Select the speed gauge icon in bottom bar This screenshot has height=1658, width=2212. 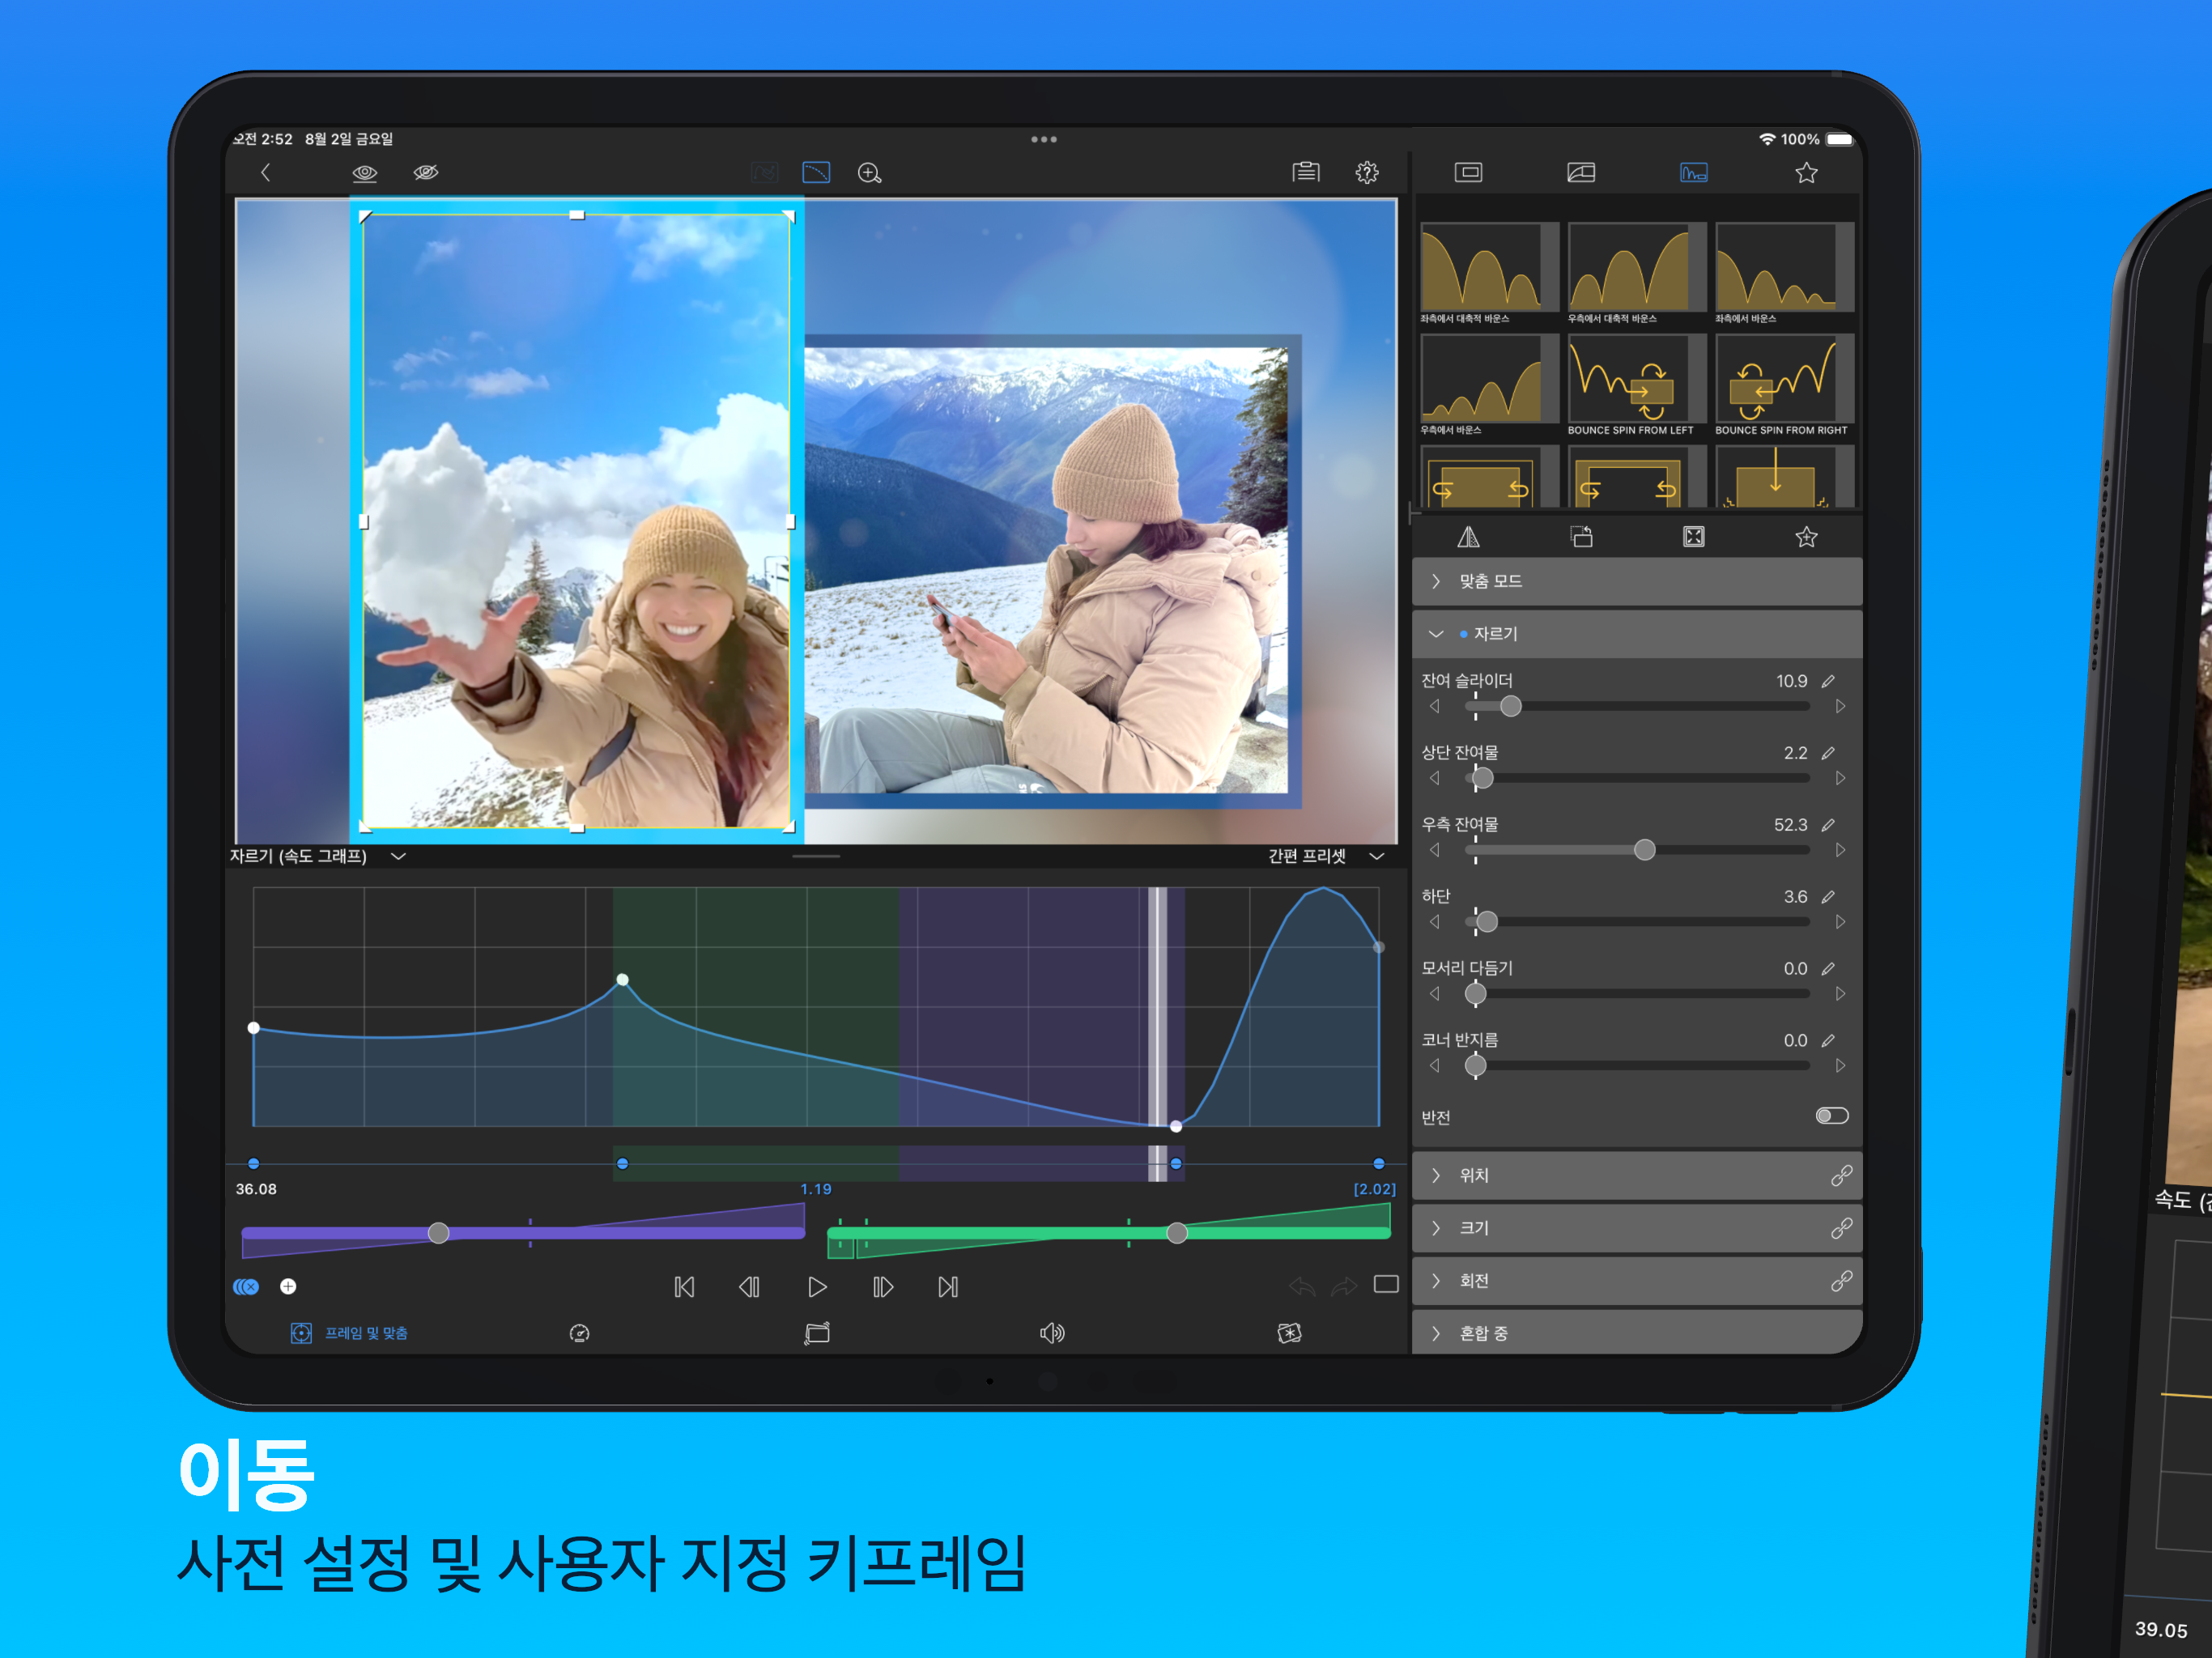[x=579, y=1333]
